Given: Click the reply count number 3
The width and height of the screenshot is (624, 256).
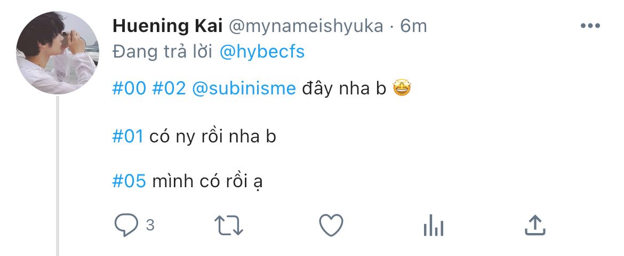Looking at the screenshot, I should tap(150, 226).
